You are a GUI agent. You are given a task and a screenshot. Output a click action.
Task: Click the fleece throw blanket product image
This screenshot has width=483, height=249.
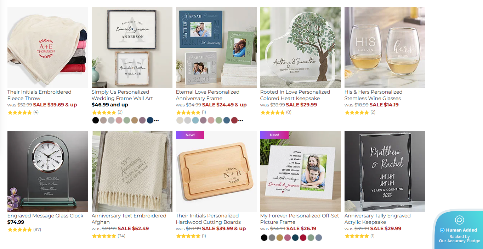pyautogui.click(x=48, y=48)
